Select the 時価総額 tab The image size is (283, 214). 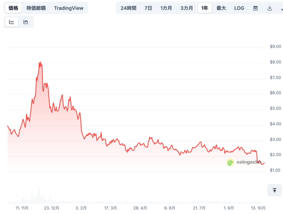point(36,8)
